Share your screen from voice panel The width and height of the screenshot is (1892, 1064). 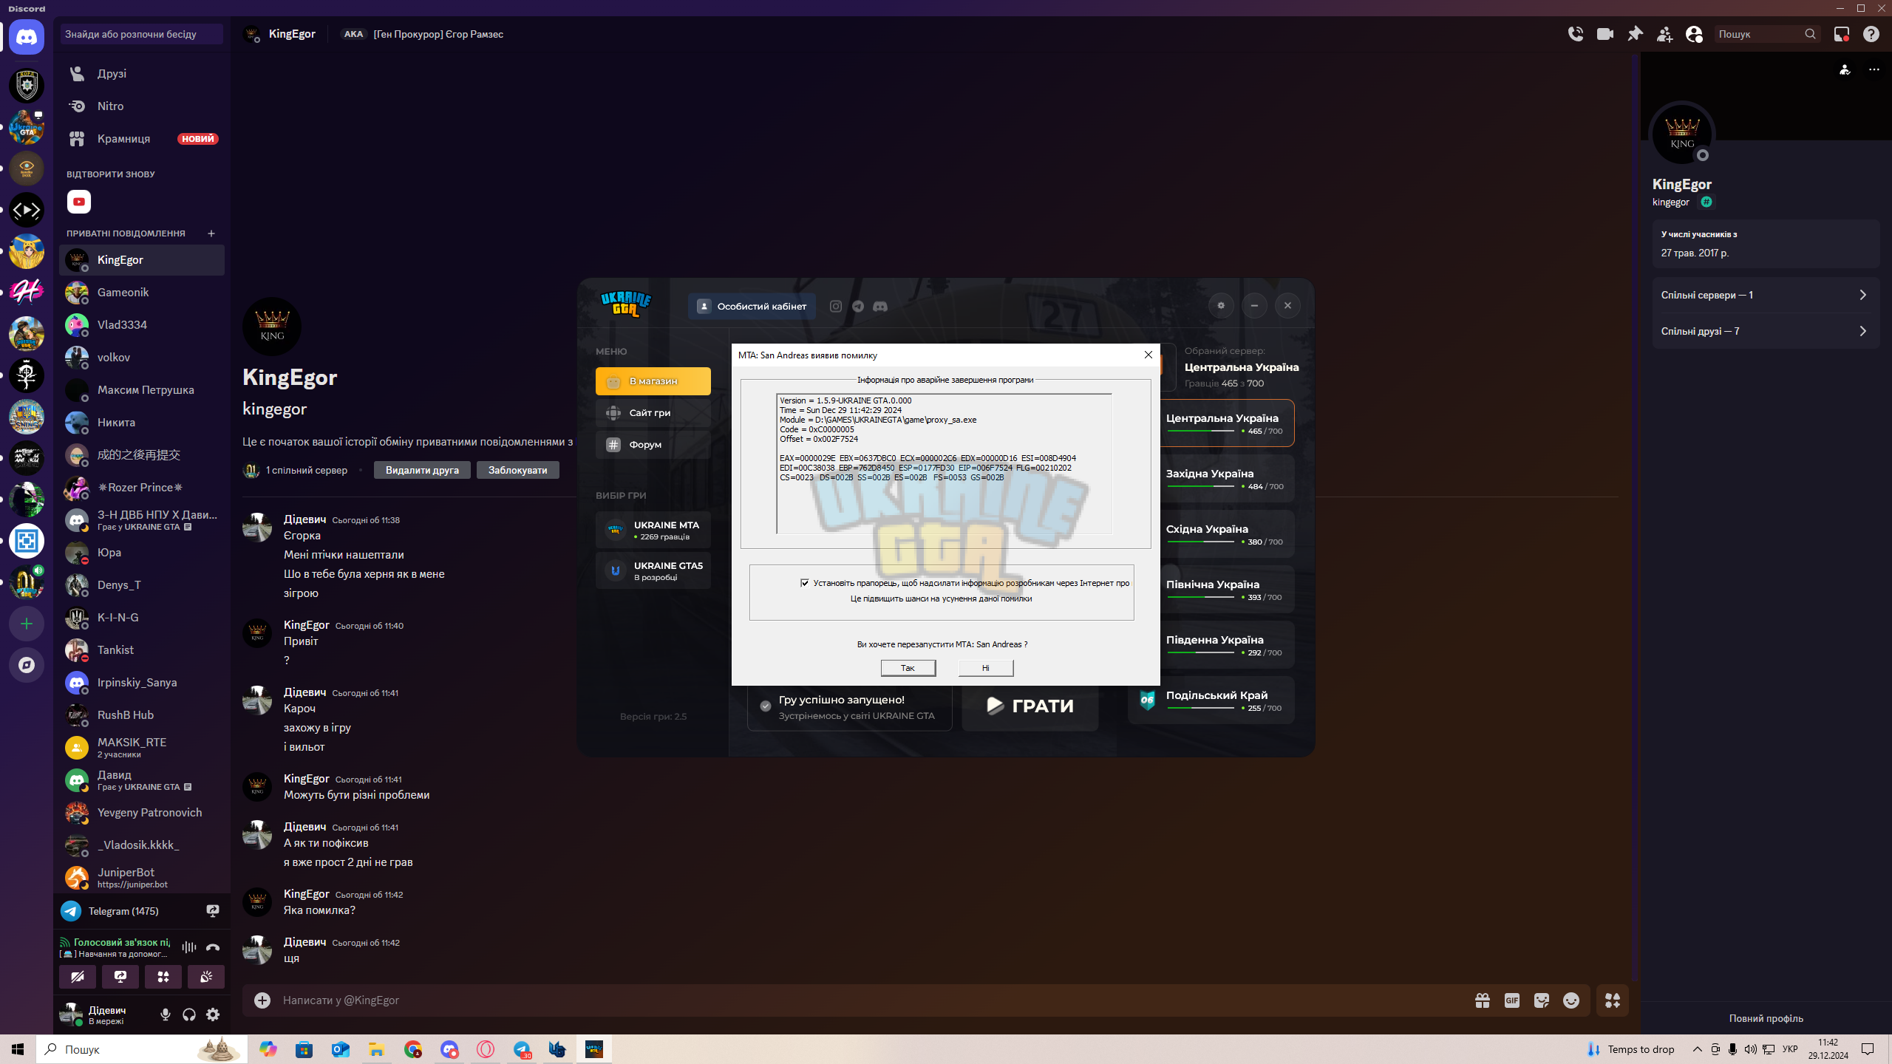point(120,977)
